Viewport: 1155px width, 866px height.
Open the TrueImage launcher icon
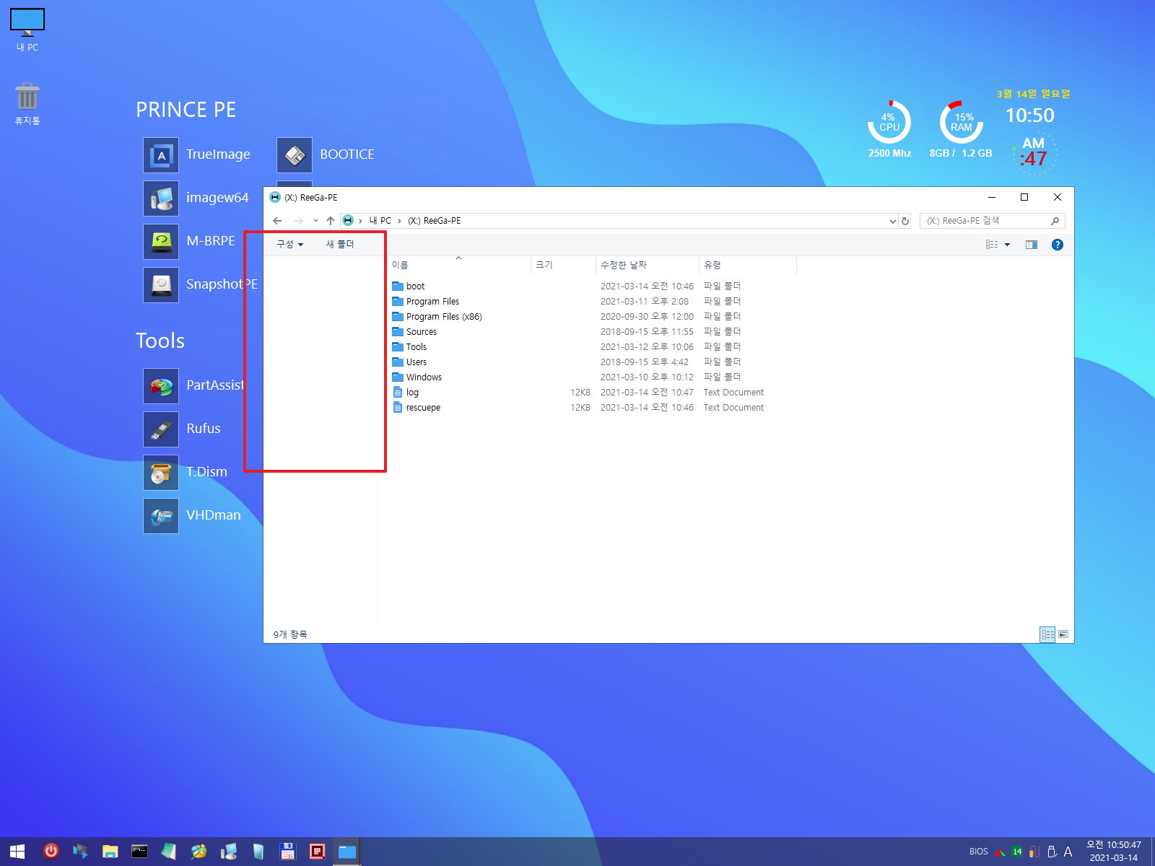point(160,155)
